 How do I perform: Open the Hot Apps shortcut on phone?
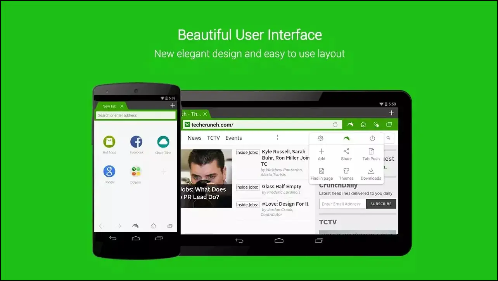(x=109, y=142)
